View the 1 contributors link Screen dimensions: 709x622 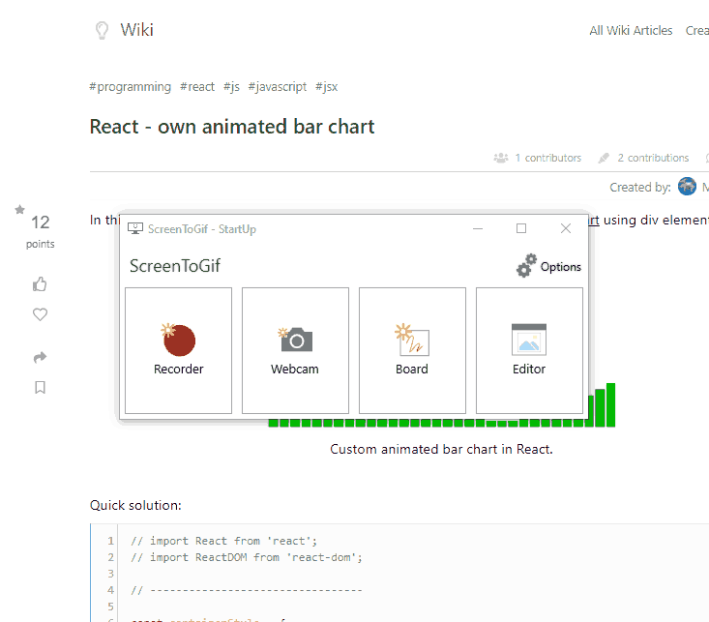tap(548, 158)
